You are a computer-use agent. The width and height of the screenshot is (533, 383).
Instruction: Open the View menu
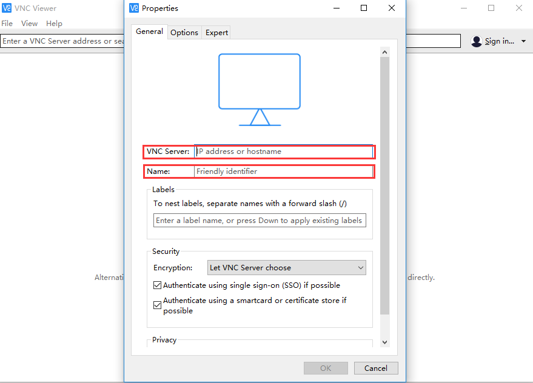click(x=29, y=24)
